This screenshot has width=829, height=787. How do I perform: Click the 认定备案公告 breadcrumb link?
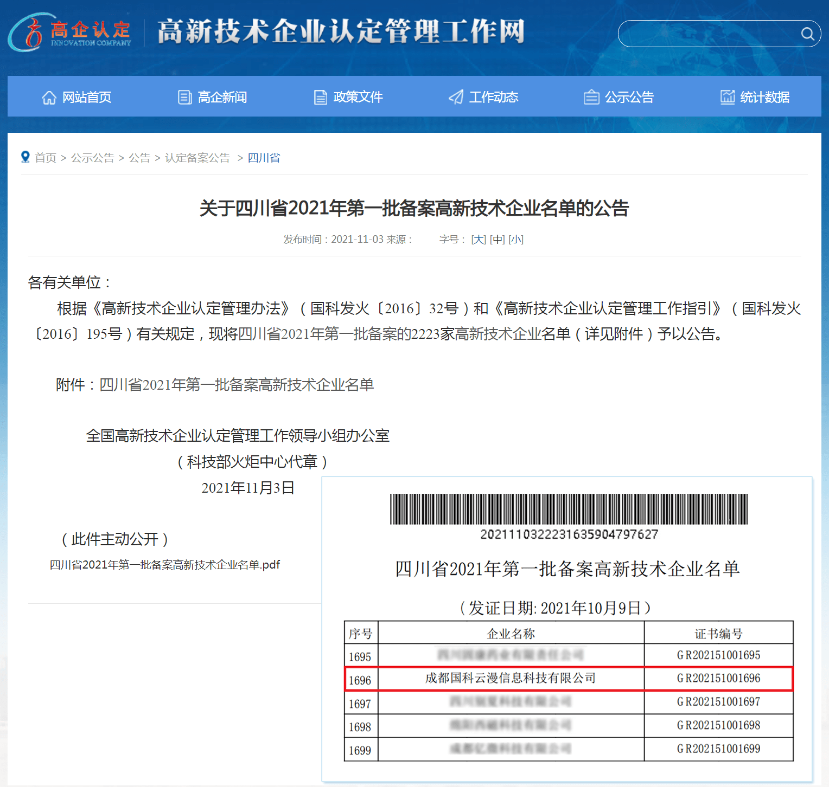point(197,158)
